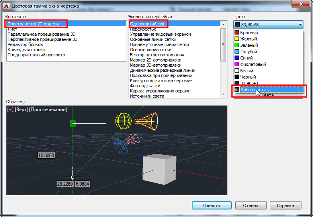Select 'Пространство 2D-модели' context

67,24
